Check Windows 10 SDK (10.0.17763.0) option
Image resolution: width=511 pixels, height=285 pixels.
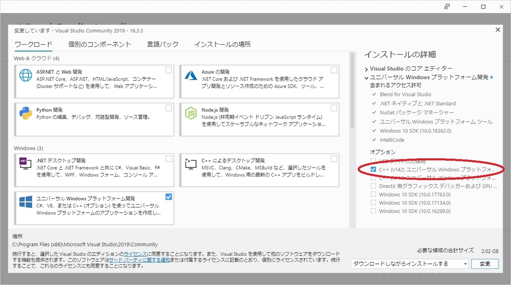click(373, 194)
